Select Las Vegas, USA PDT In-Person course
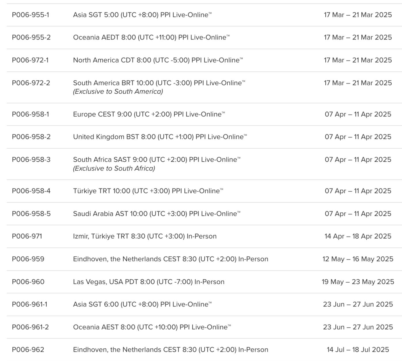402x361 pixels. click(149, 282)
